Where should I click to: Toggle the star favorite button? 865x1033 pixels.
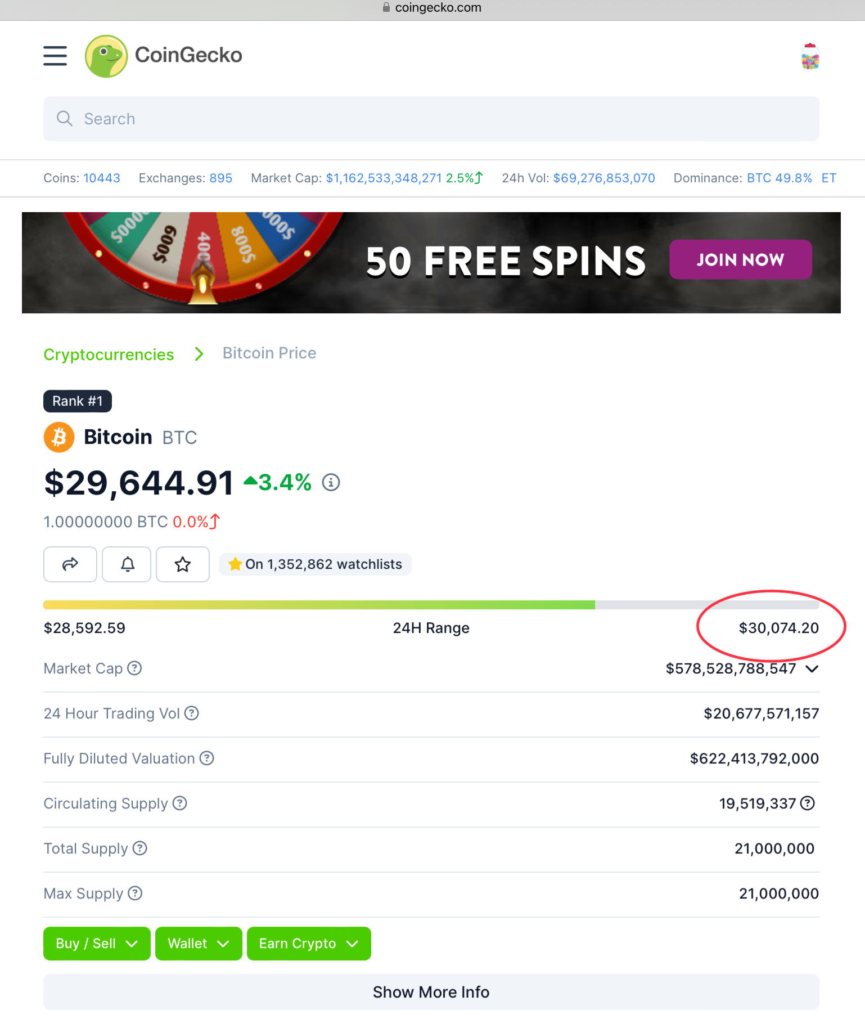tap(183, 564)
